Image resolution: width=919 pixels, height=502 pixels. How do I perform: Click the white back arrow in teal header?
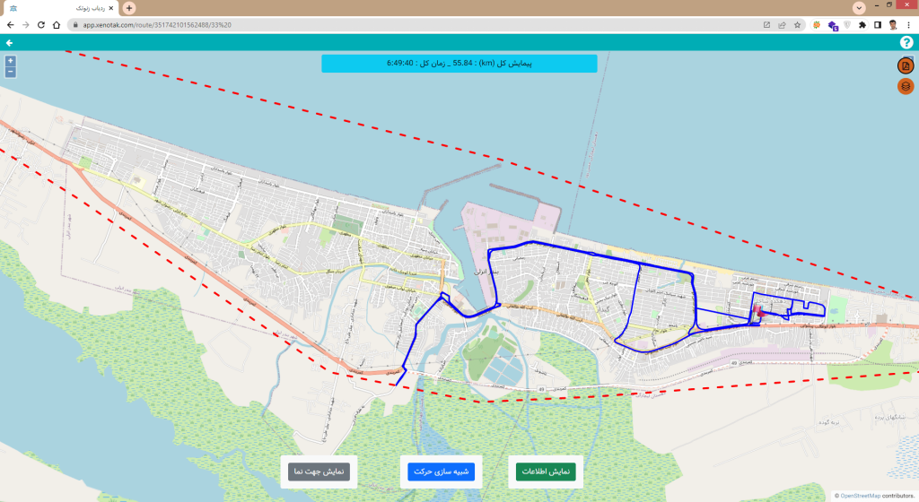[x=10, y=43]
